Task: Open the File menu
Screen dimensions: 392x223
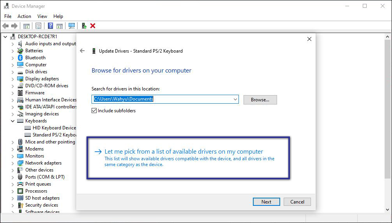Action: (x=8, y=16)
